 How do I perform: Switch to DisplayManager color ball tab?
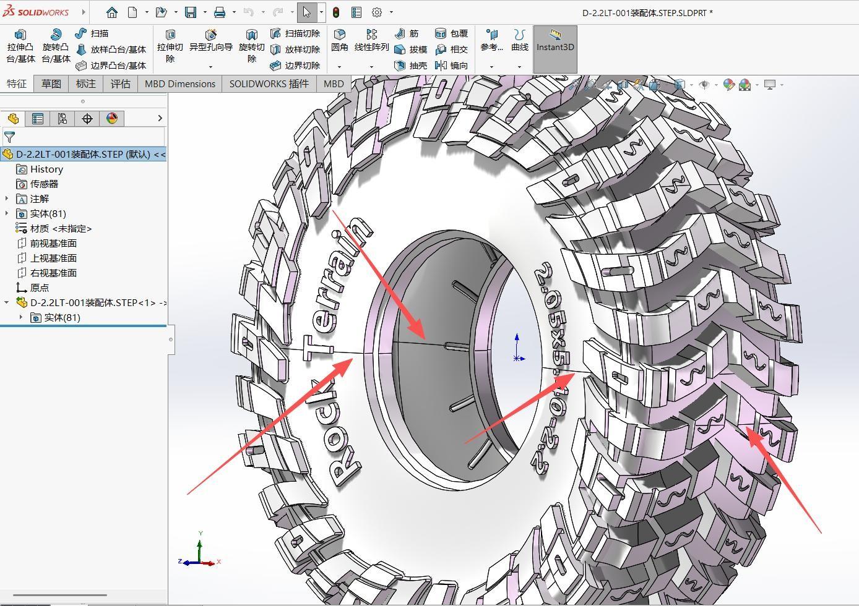tap(112, 119)
